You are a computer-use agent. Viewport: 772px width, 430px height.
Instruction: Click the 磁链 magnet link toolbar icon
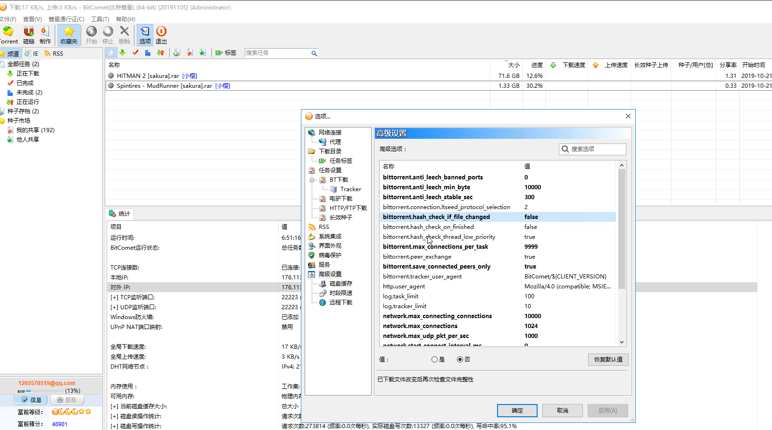pyautogui.click(x=29, y=35)
